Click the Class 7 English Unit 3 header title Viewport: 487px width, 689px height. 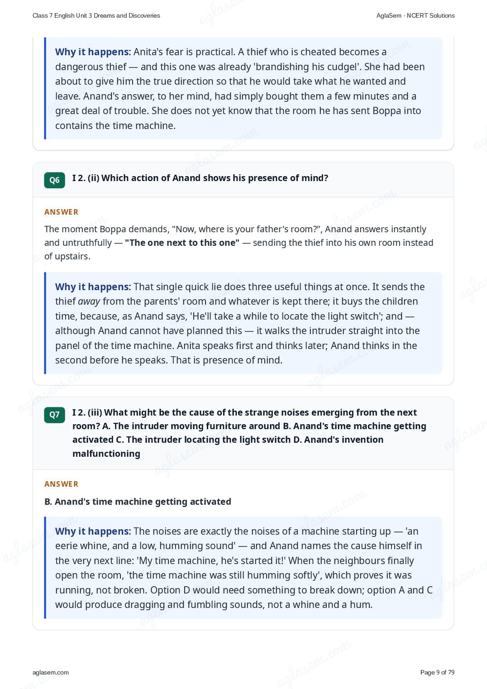(96, 15)
